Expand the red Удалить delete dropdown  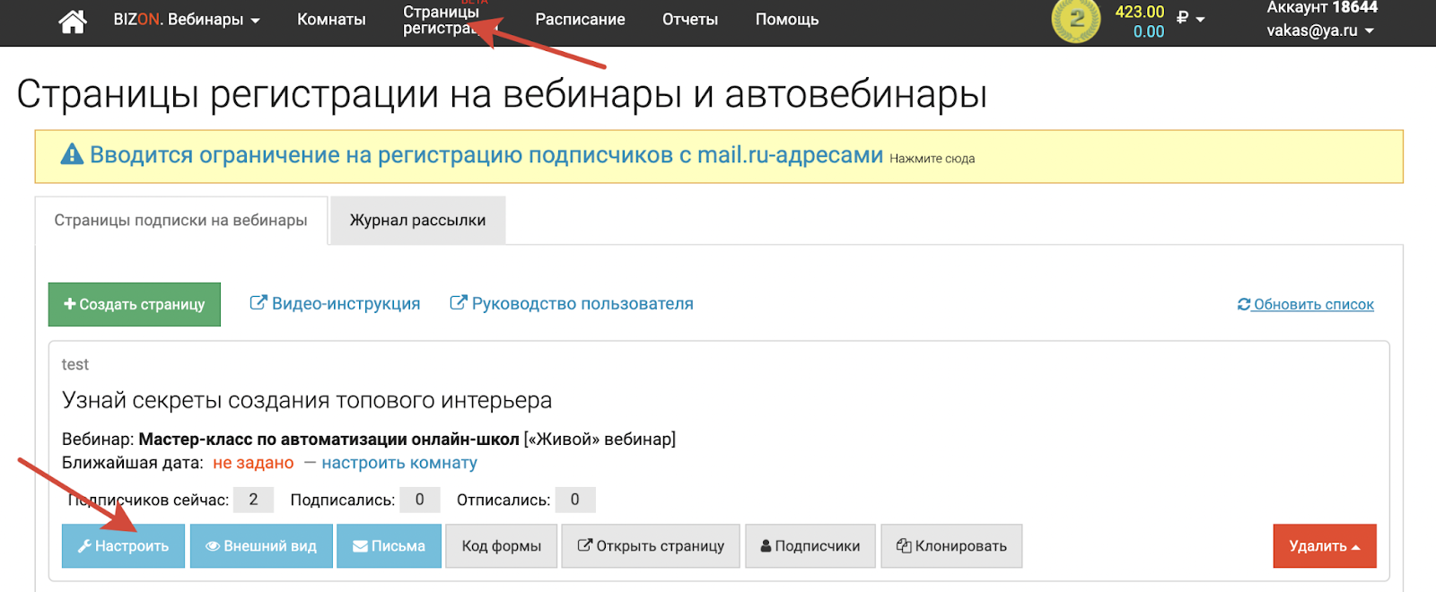[1324, 546]
